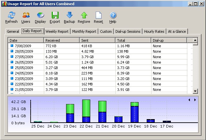
Task: Select the Dial-up Sessions tab
Action: (x=128, y=31)
